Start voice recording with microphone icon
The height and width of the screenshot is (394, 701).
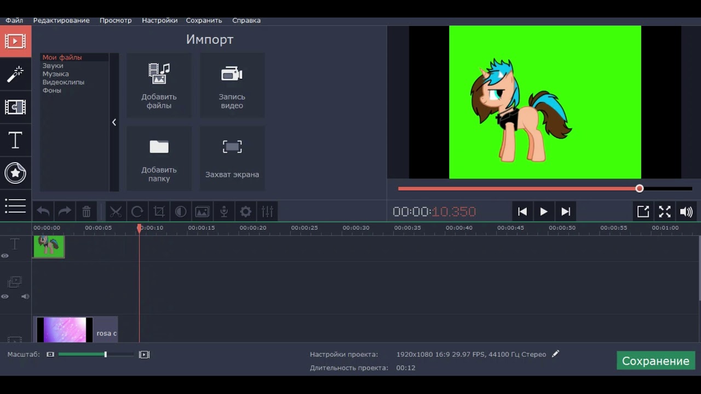pos(224,211)
